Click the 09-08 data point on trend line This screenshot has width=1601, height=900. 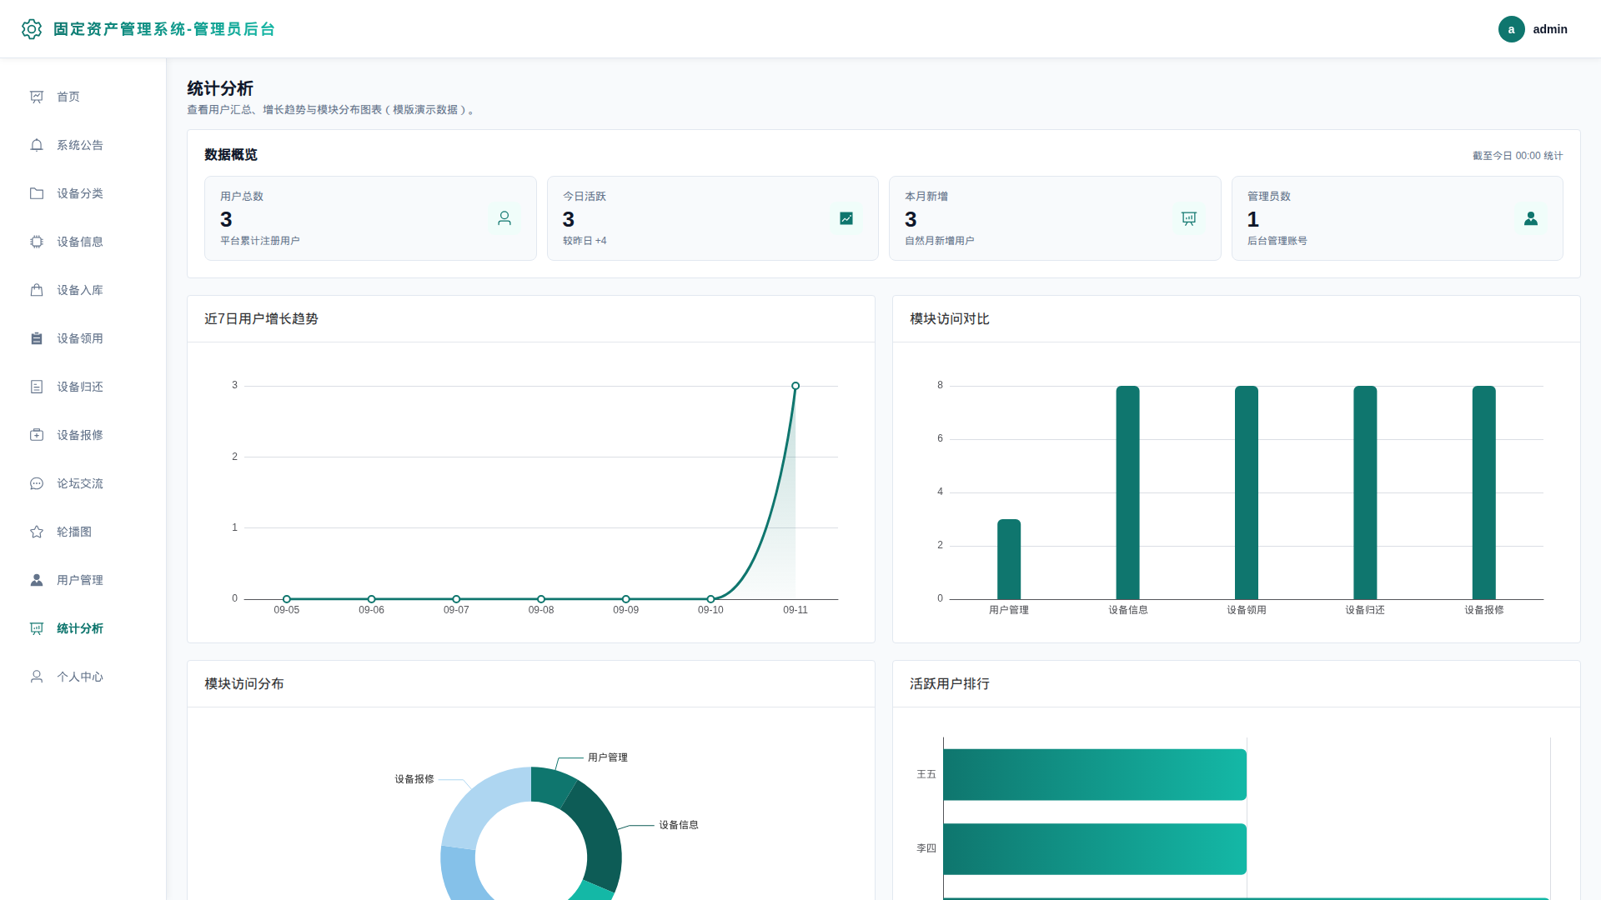pos(541,599)
